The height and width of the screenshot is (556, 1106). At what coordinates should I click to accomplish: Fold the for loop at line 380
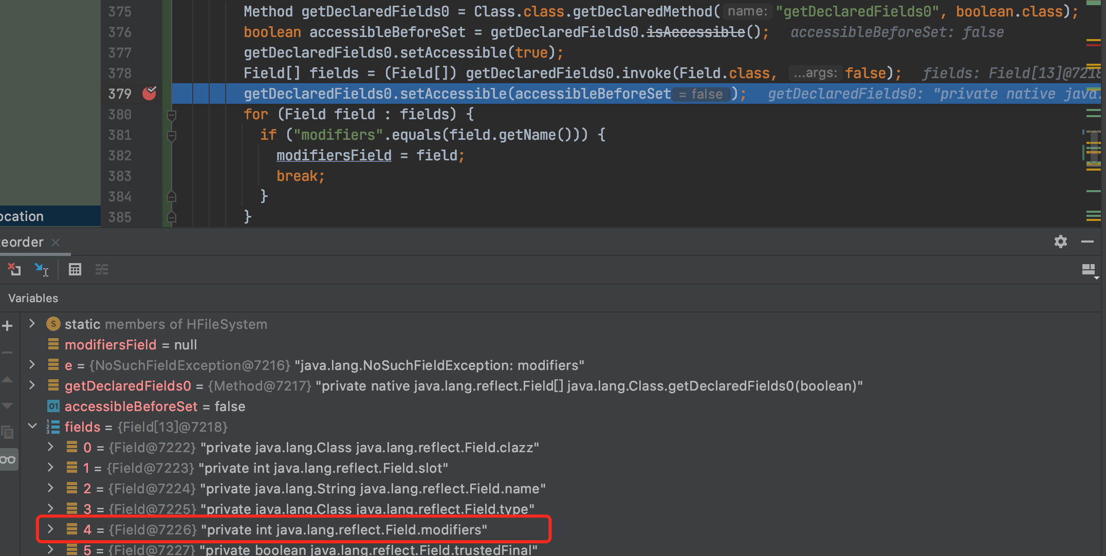pos(172,115)
